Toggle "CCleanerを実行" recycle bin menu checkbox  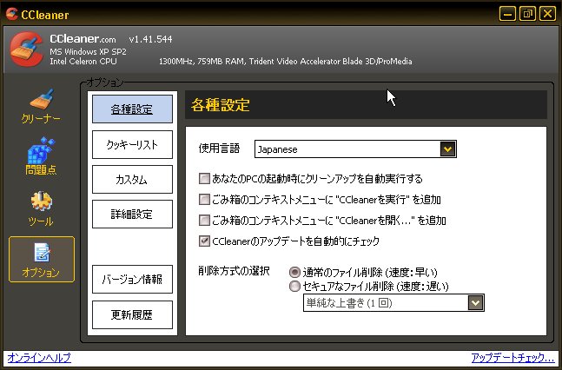(x=204, y=200)
